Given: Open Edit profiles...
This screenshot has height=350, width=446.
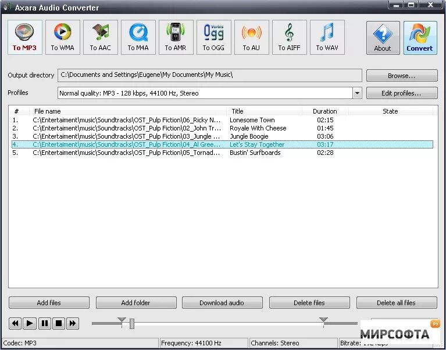Looking at the screenshot, I should coord(402,93).
